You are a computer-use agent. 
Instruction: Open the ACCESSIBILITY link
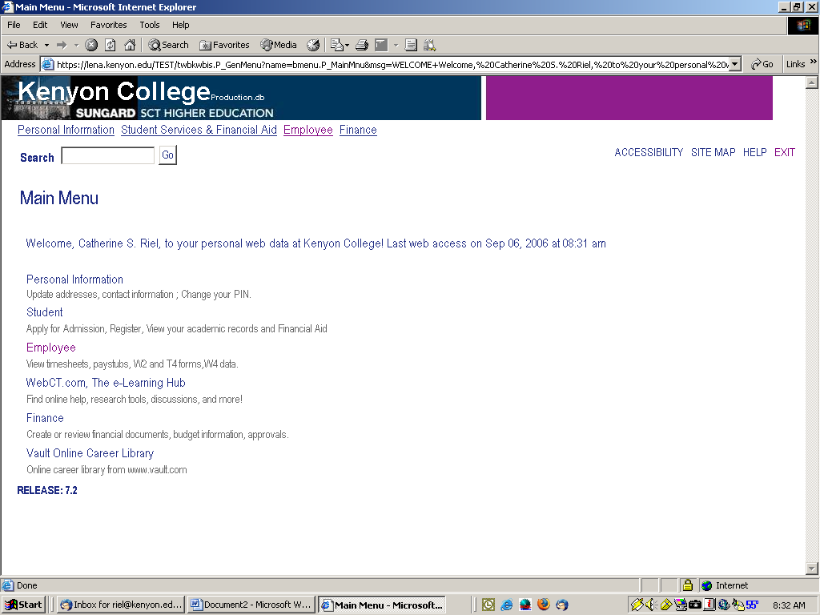[649, 152]
